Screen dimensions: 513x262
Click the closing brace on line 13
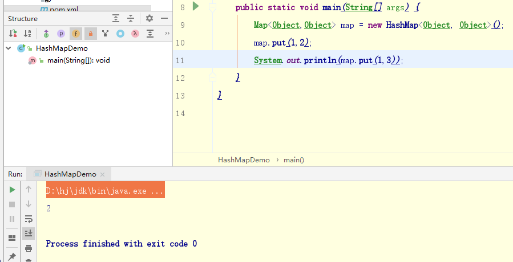(x=220, y=95)
